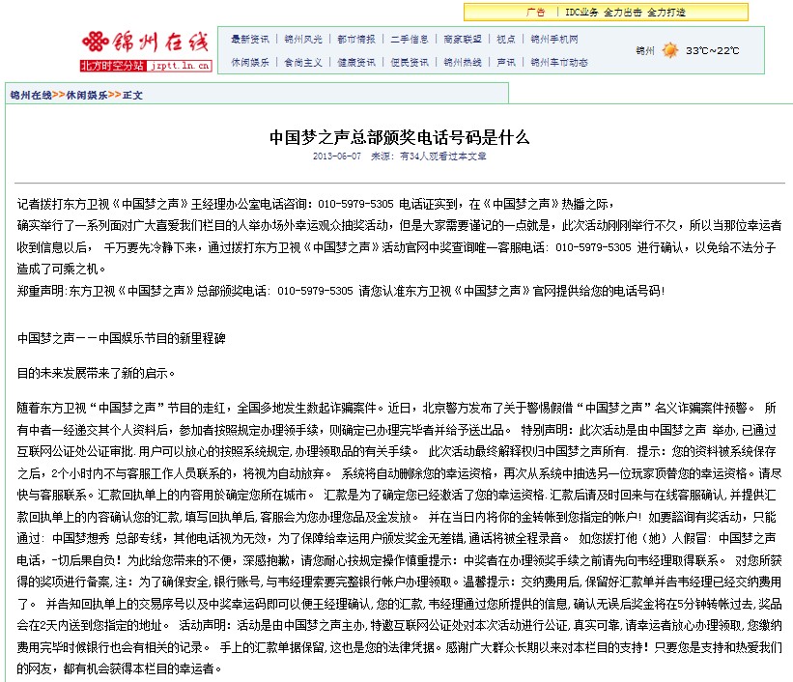Viewport: 793px width, 682px height.
Task: Click the jzptt.ln.cn address under logo
Action: click(x=180, y=66)
